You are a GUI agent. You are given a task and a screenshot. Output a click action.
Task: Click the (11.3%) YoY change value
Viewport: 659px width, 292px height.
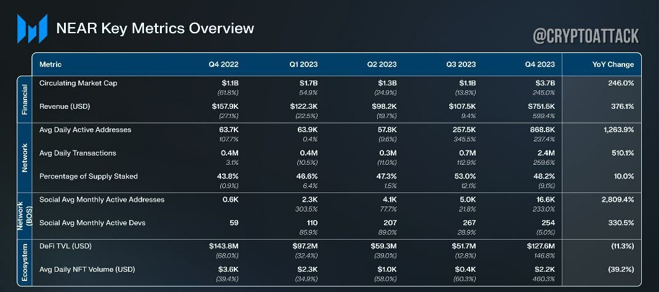623,247
